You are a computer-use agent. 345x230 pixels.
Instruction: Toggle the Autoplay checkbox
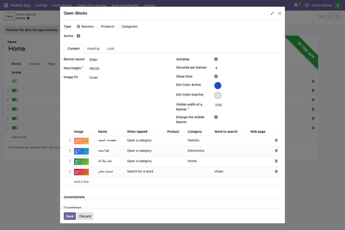pos(216,59)
